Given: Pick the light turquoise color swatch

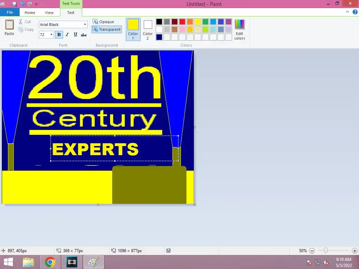Looking at the screenshot, I should click(213, 29).
